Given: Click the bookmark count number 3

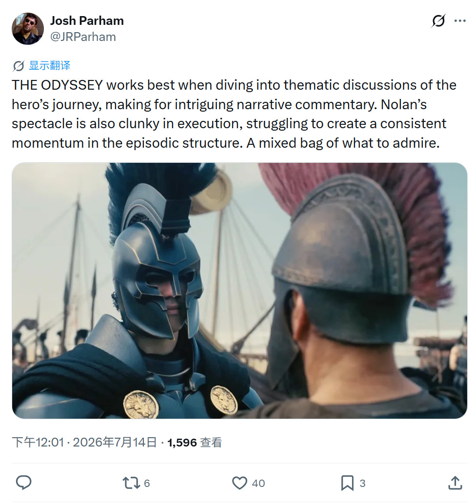Looking at the screenshot, I should [x=362, y=484].
